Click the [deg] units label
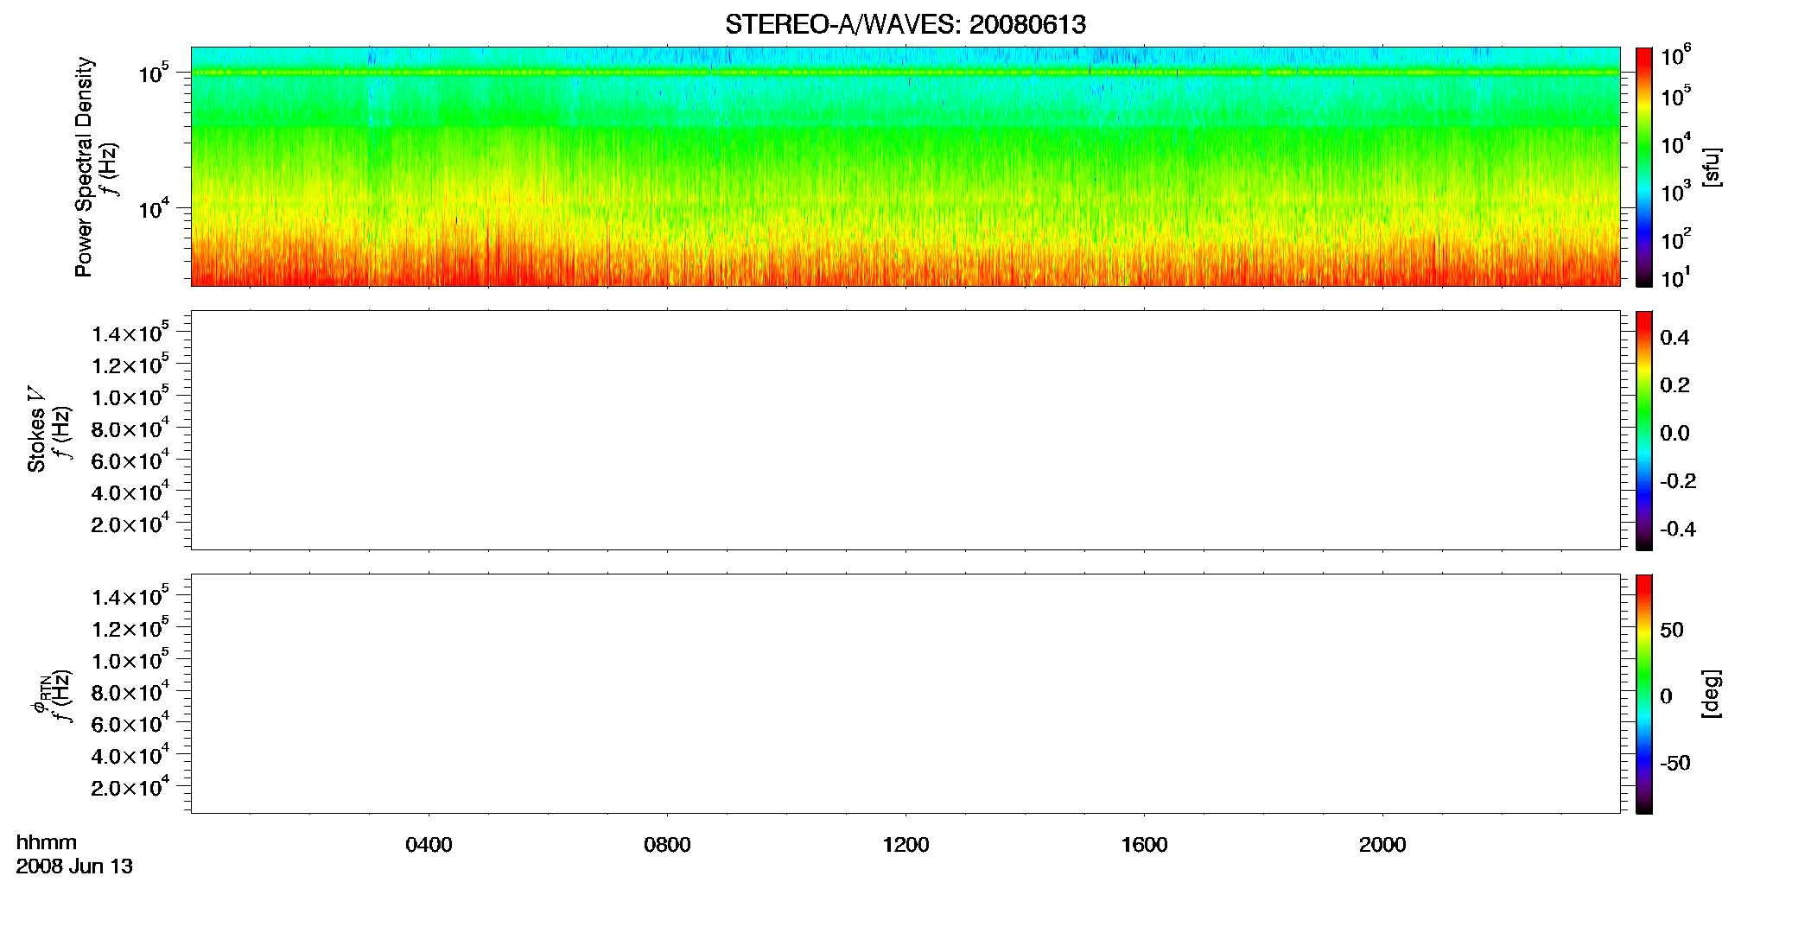 coord(1711,694)
